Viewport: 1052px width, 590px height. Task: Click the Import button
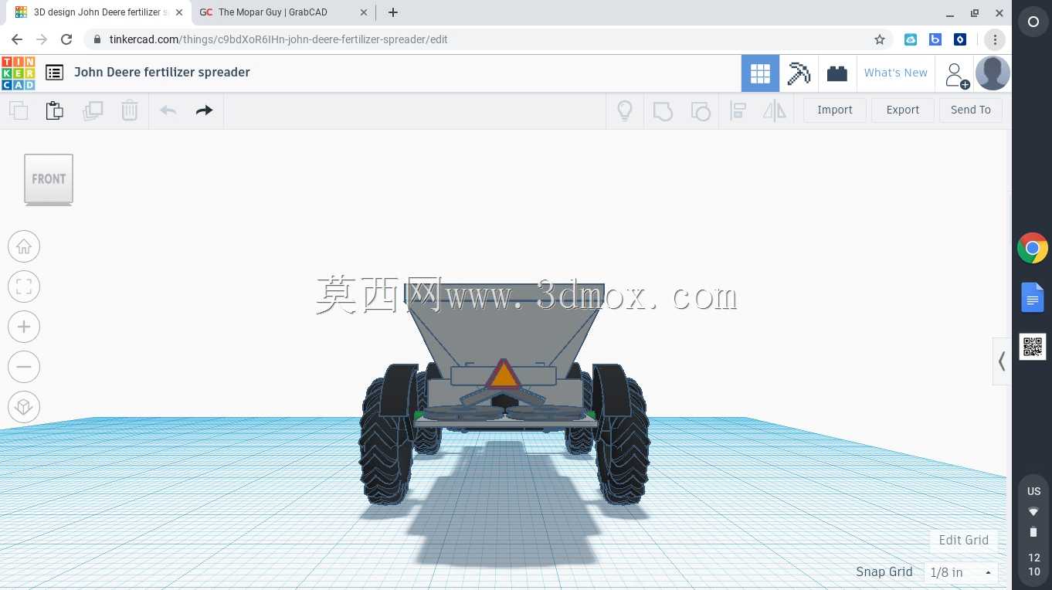click(835, 110)
